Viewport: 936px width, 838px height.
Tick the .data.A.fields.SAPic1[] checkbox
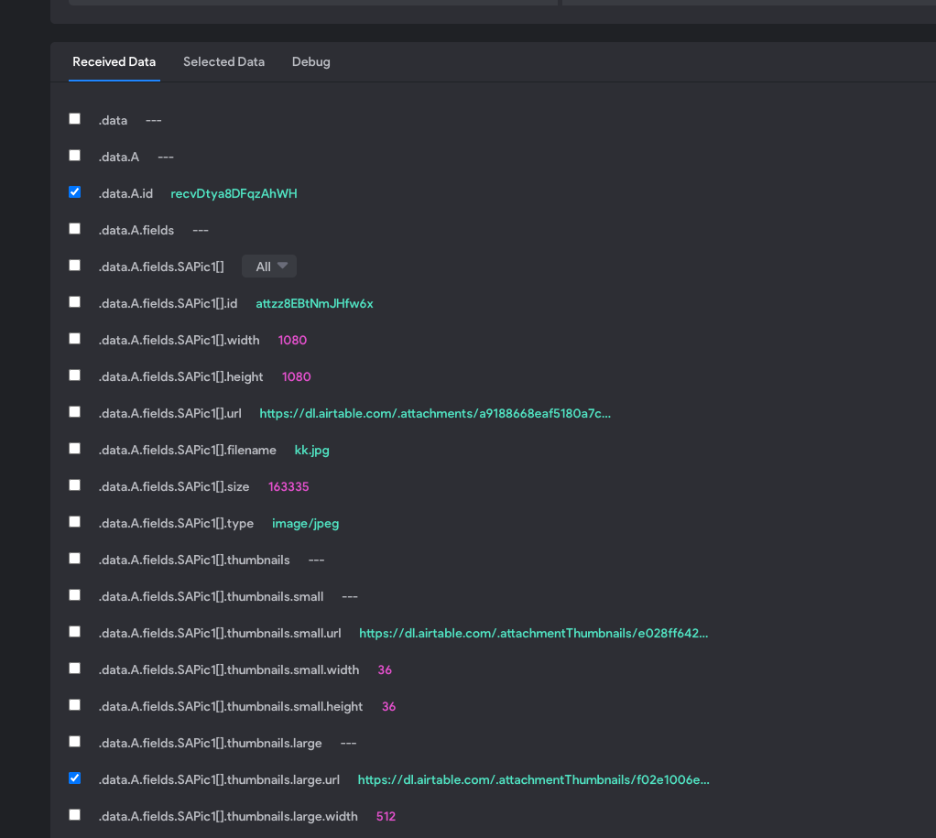coord(74,265)
